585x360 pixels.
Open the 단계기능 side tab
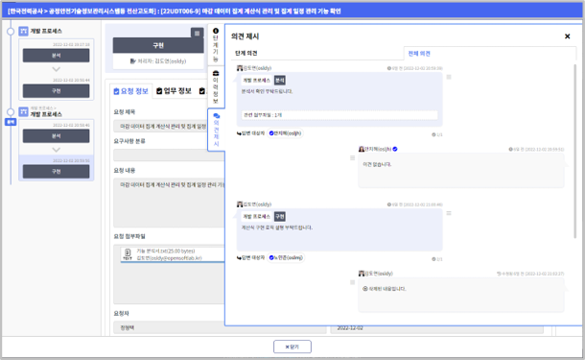216,45
